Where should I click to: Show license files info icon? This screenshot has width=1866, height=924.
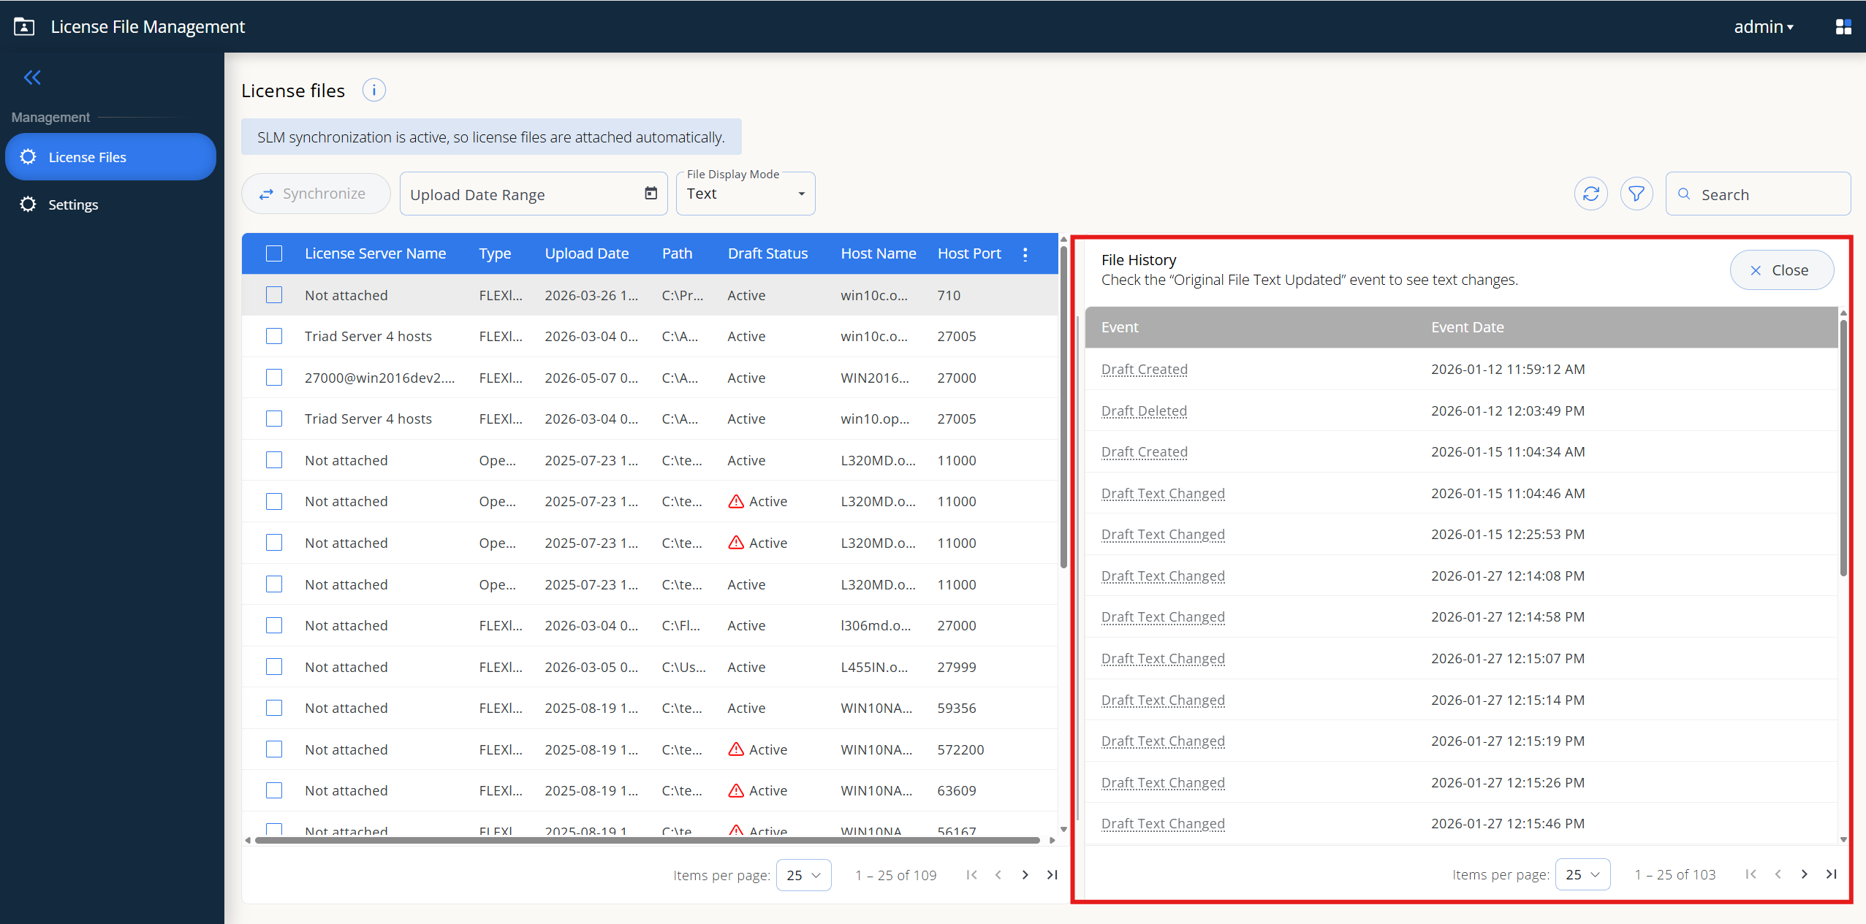pyautogui.click(x=374, y=91)
